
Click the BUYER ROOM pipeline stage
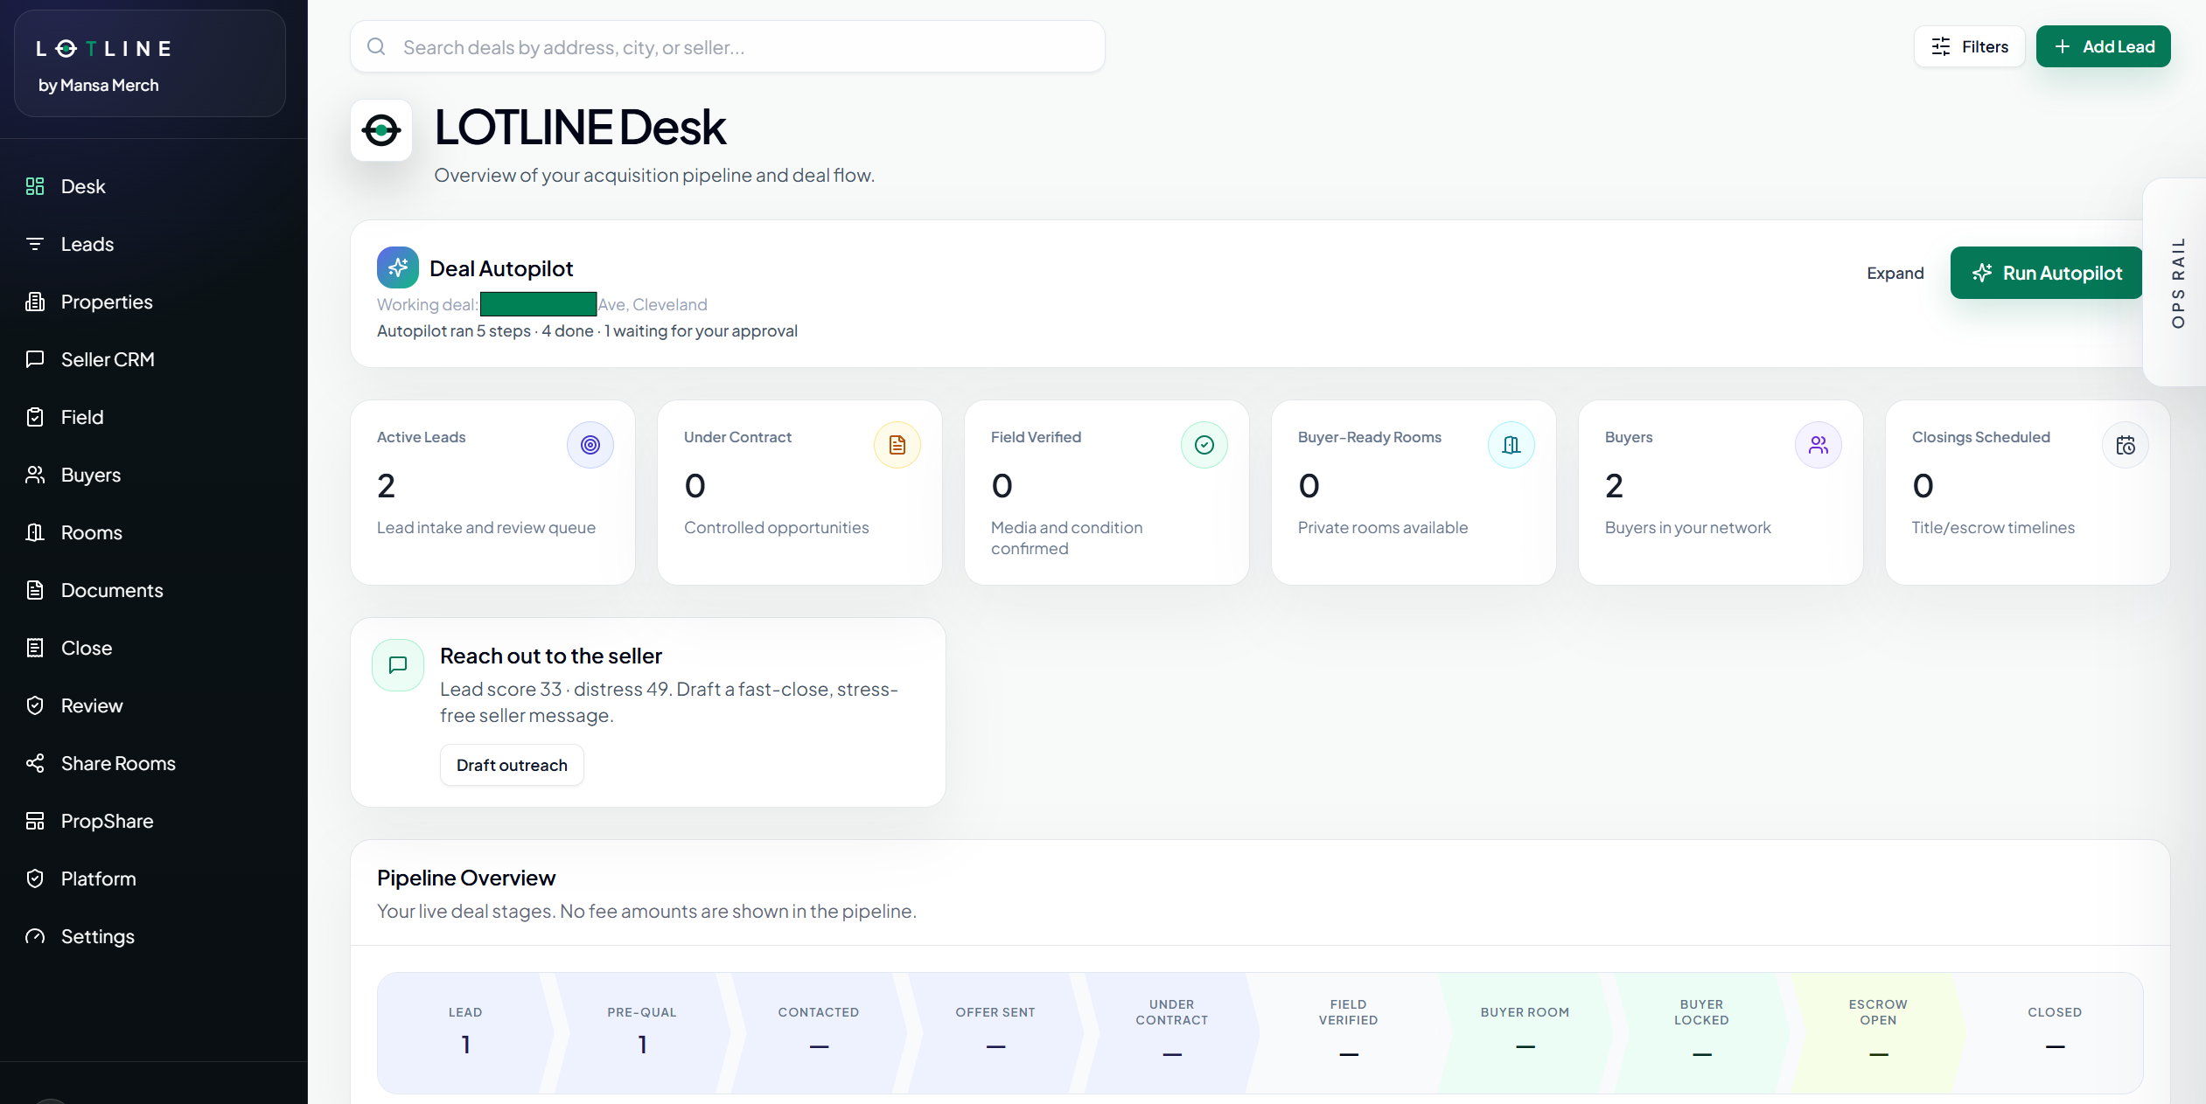coord(1525,1032)
